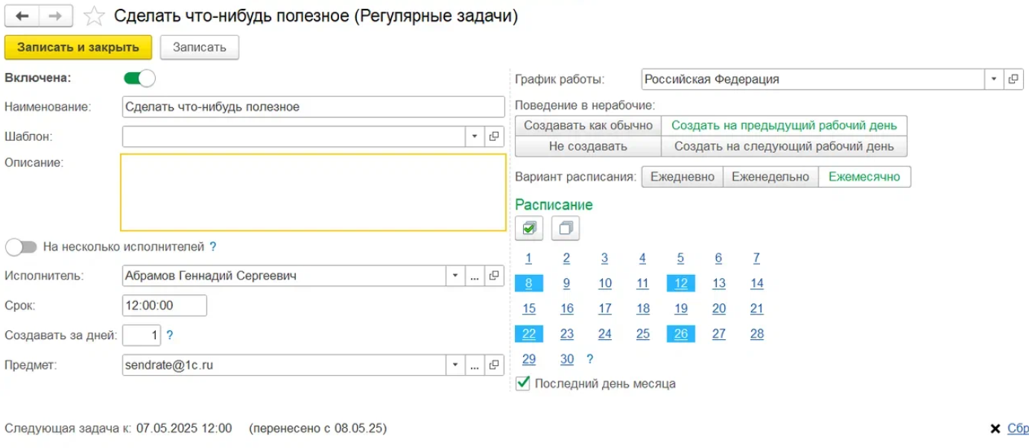
Task: Open График работы linked item icon
Action: [1013, 79]
